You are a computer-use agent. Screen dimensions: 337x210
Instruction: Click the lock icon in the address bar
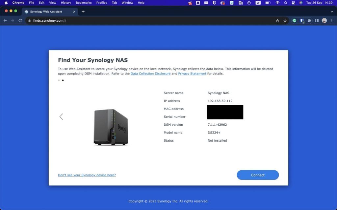tap(29, 21)
